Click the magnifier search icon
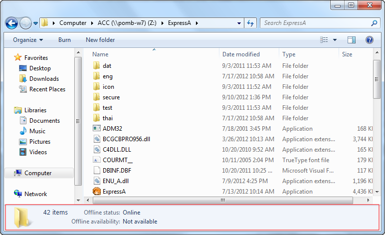Image resolution: width=385 pixels, height=235 pixels. pyautogui.click(x=374, y=23)
